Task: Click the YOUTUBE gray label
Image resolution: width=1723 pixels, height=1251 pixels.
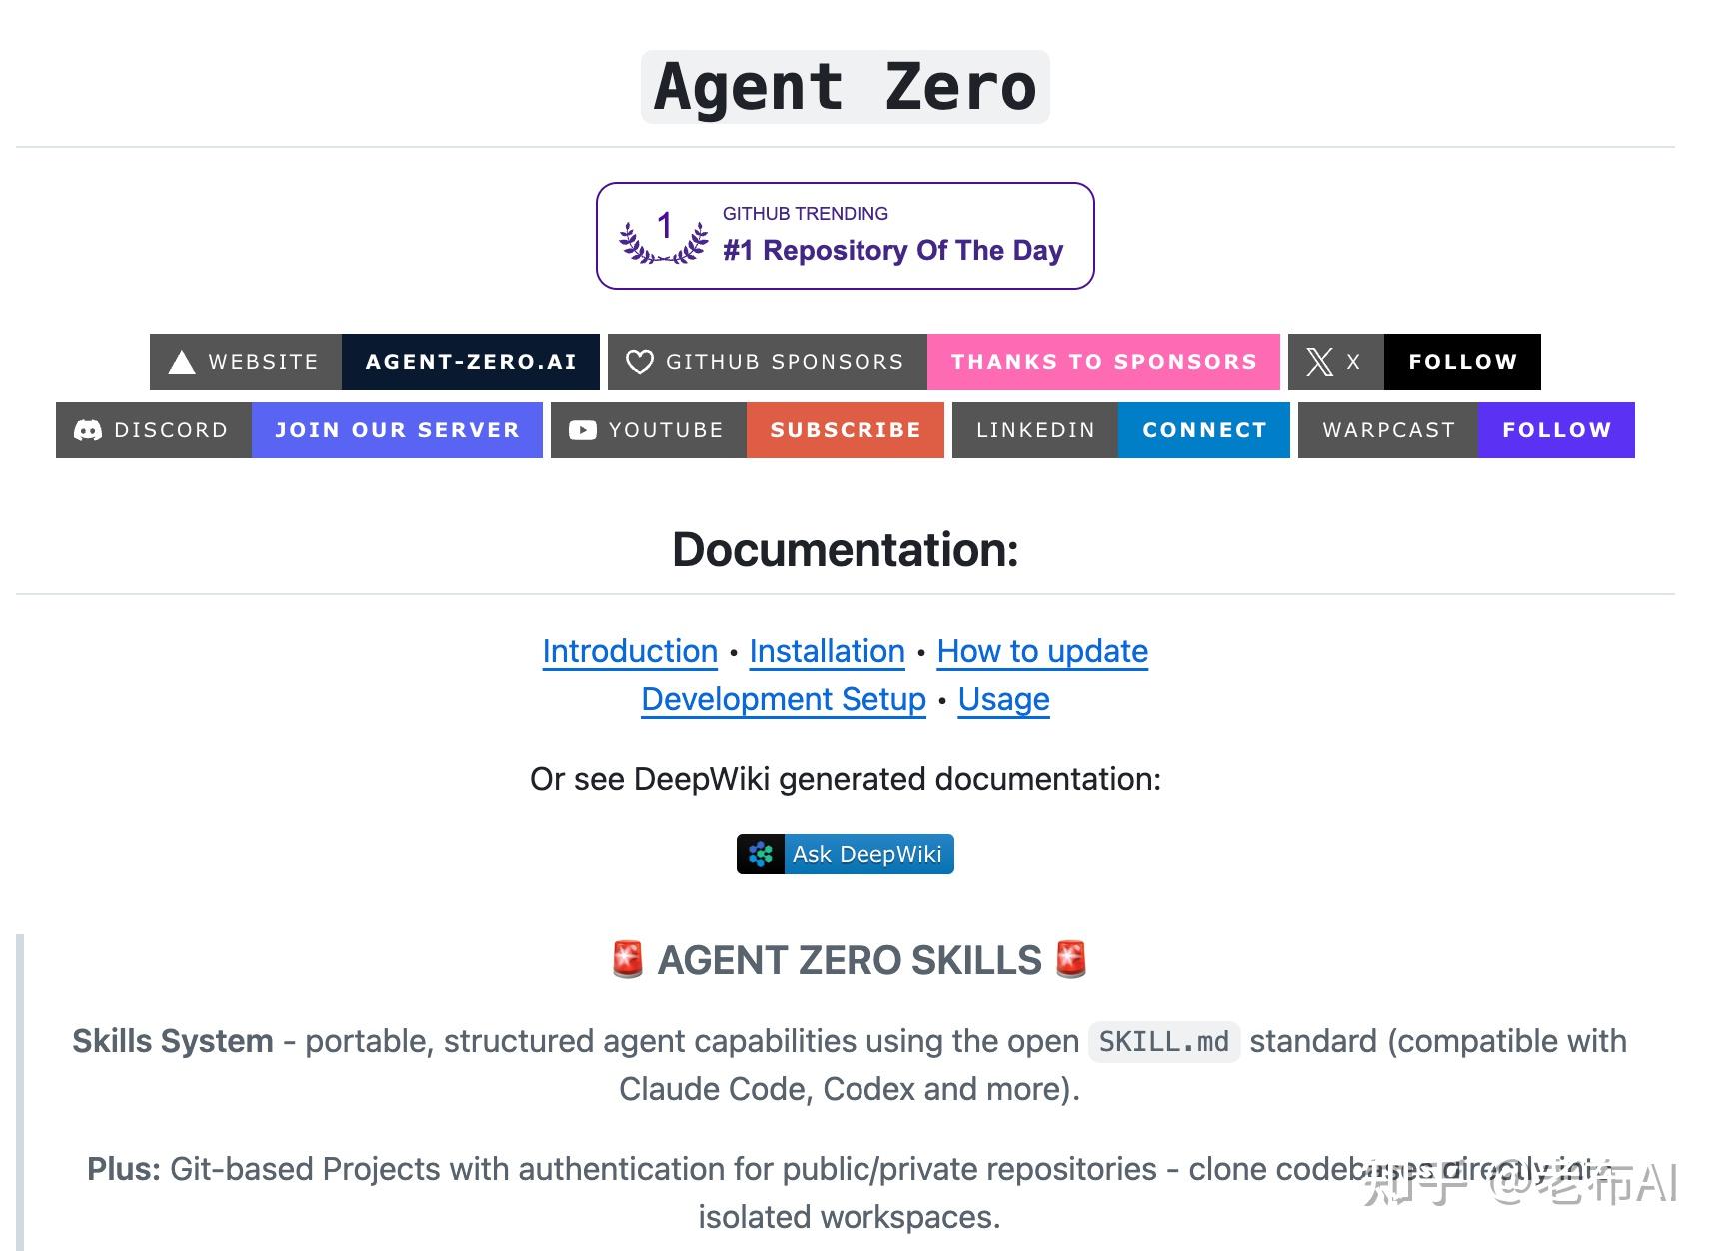Action: 649,430
